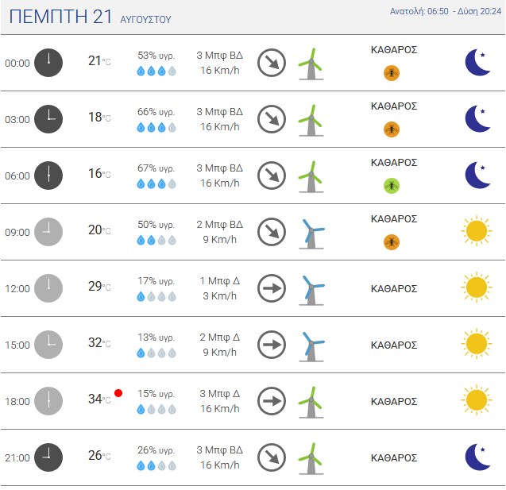The image size is (506, 490).
Task: Click the light clock icon at 12:00
Action: click(x=48, y=288)
